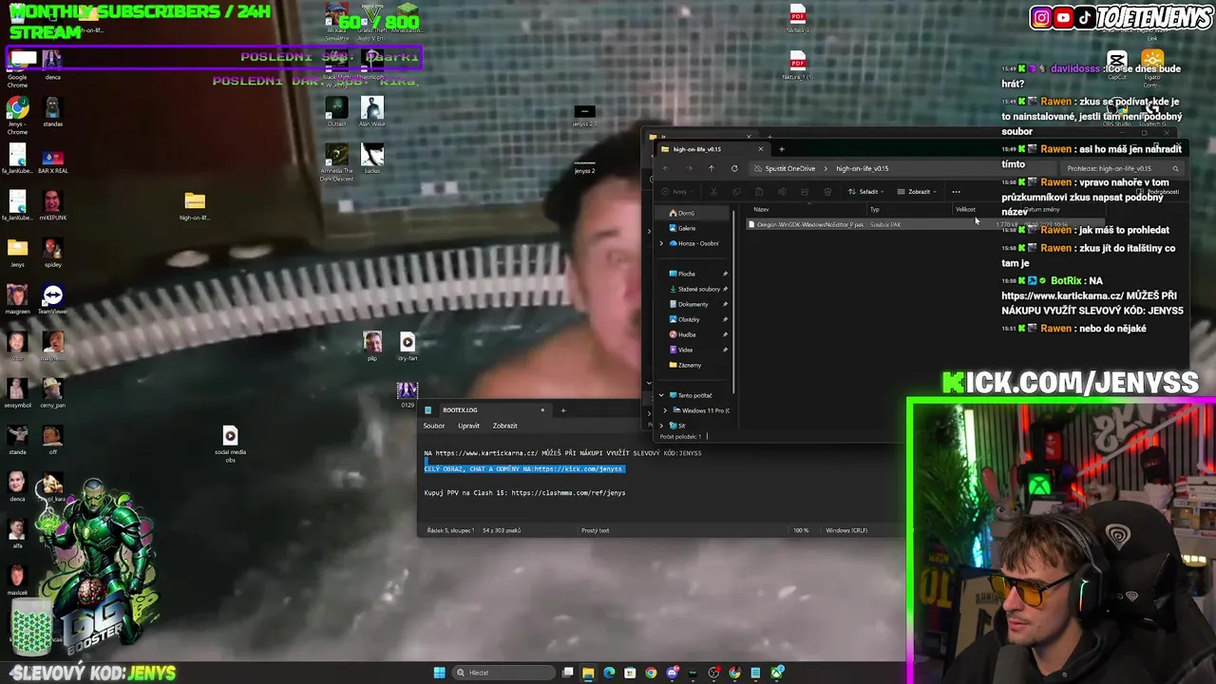Open the three-dots more options in Explorer
The width and height of the screenshot is (1216, 684).
tap(956, 192)
